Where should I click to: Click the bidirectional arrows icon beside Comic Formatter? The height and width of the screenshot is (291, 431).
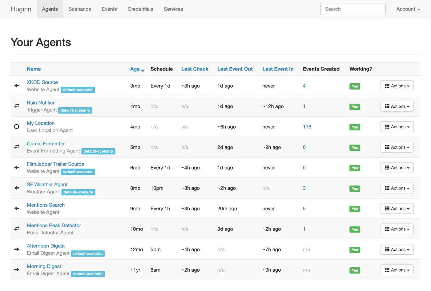pos(17,147)
